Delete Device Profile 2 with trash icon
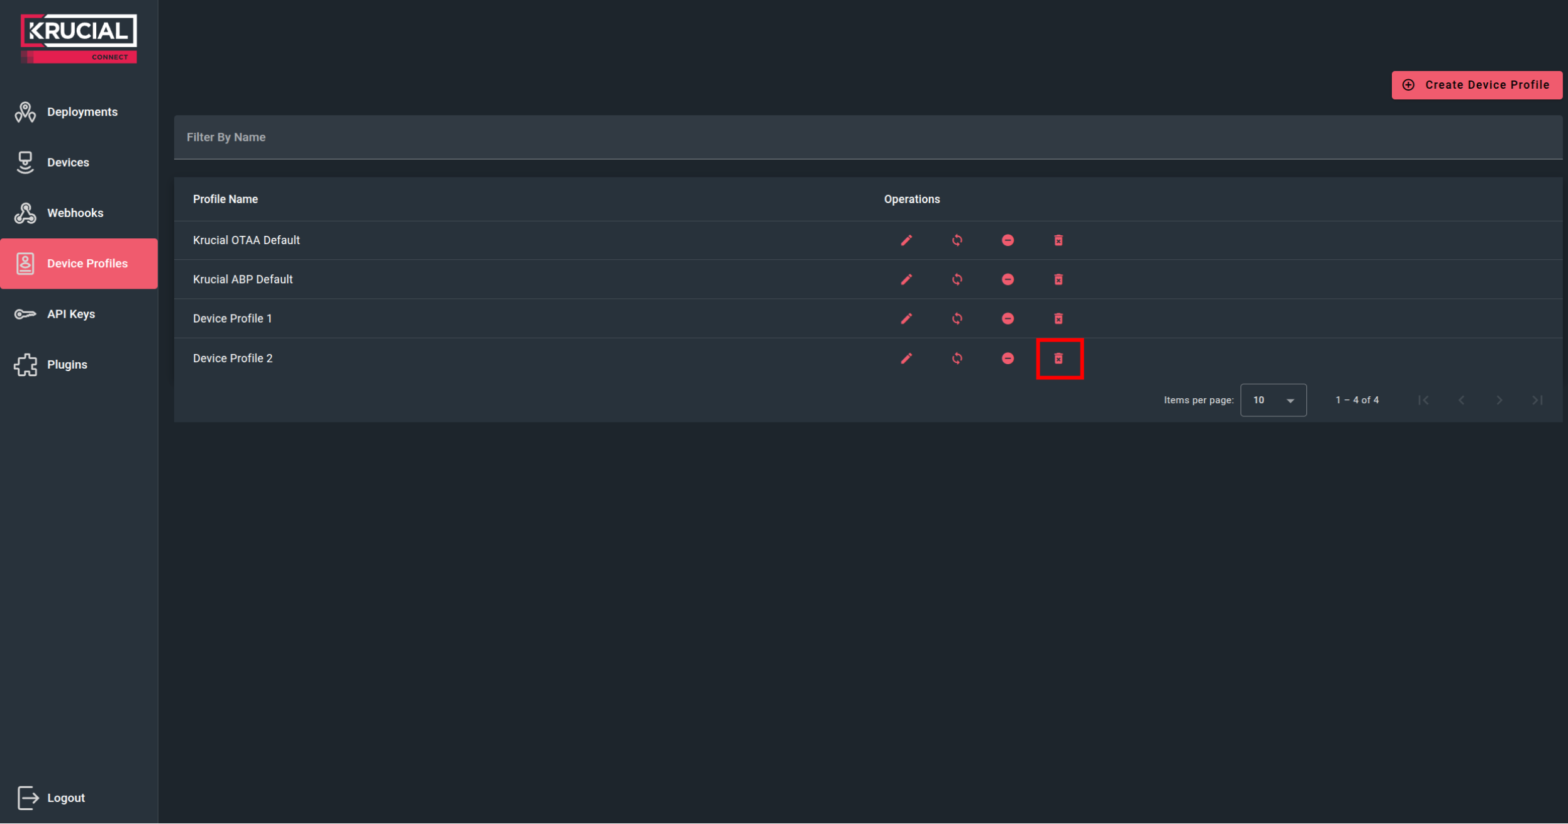The height and width of the screenshot is (824, 1568). tap(1059, 359)
